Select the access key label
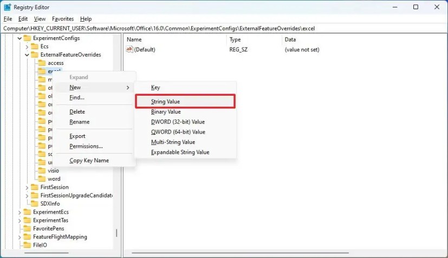Viewport: 448px width, 258px height. [x=56, y=63]
